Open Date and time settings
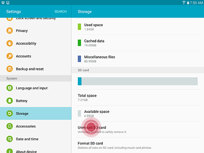This screenshot has width=204, height=153. (35, 139)
